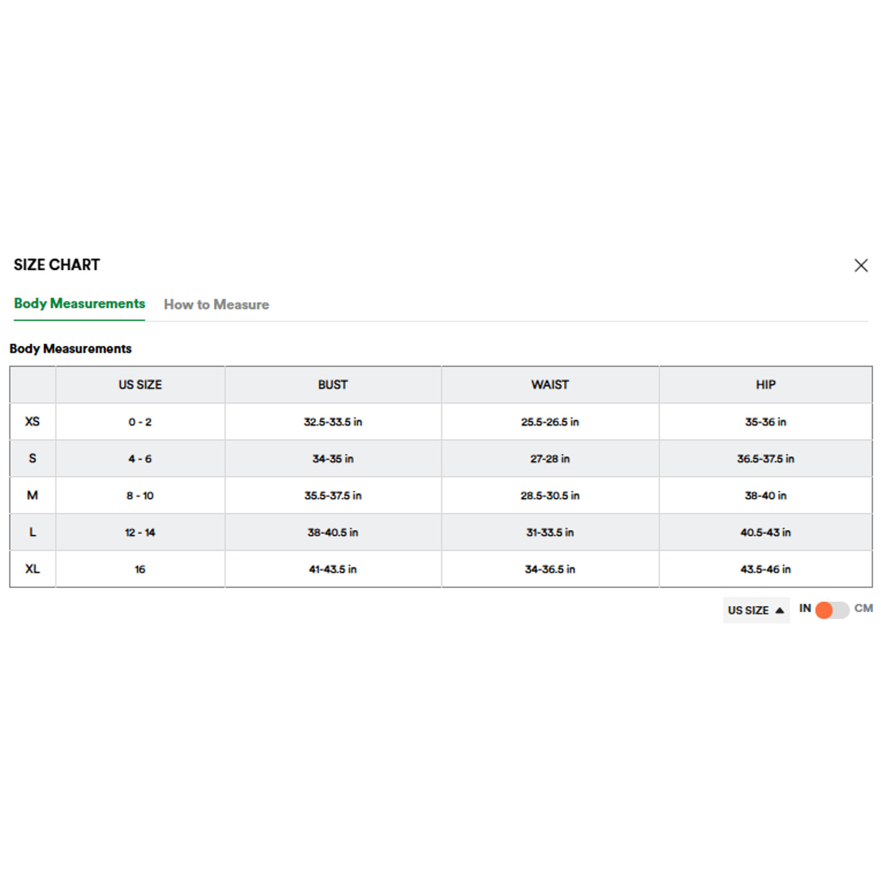Screen dimensions: 881x881
Task: Click the CM unit label
Action: click(863, 608)
